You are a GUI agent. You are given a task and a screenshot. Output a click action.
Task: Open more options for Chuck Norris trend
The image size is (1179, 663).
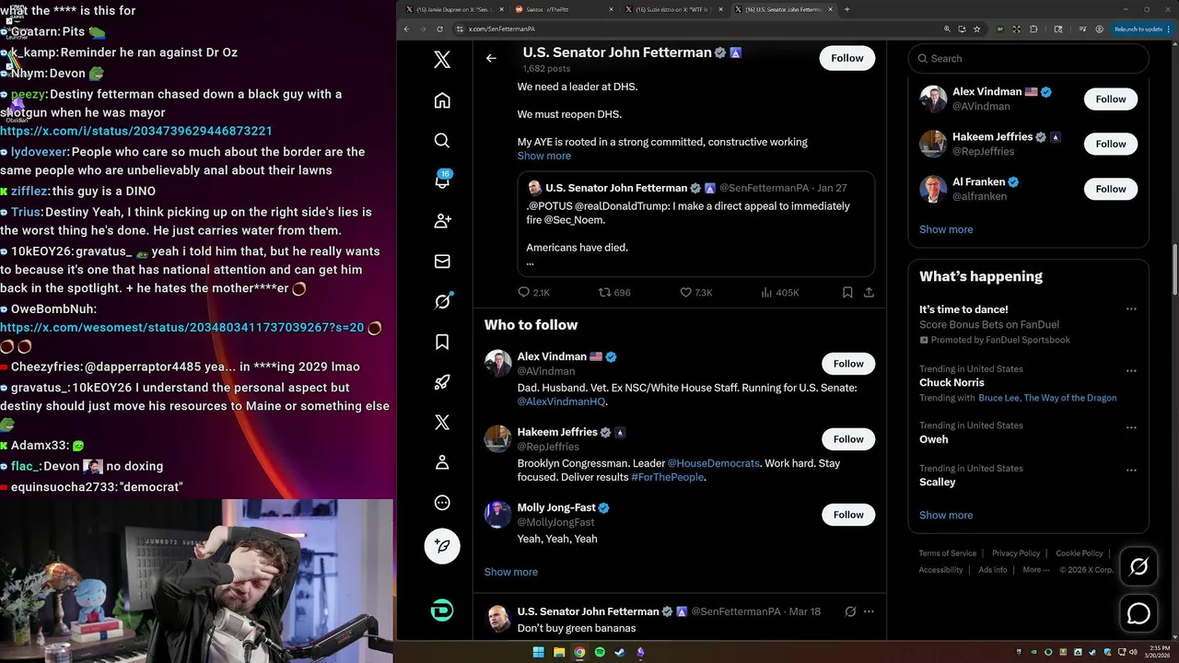[1131, 371]
